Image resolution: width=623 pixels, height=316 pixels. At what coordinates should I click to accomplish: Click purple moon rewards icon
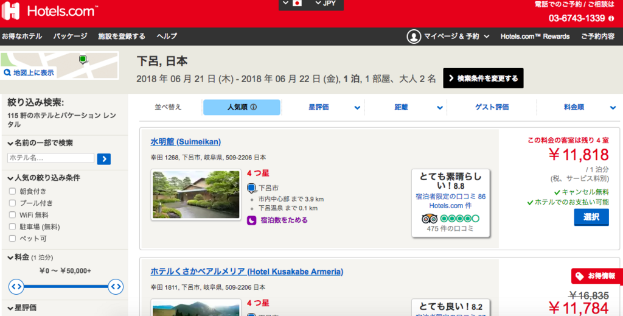click(x=251, y=220)
